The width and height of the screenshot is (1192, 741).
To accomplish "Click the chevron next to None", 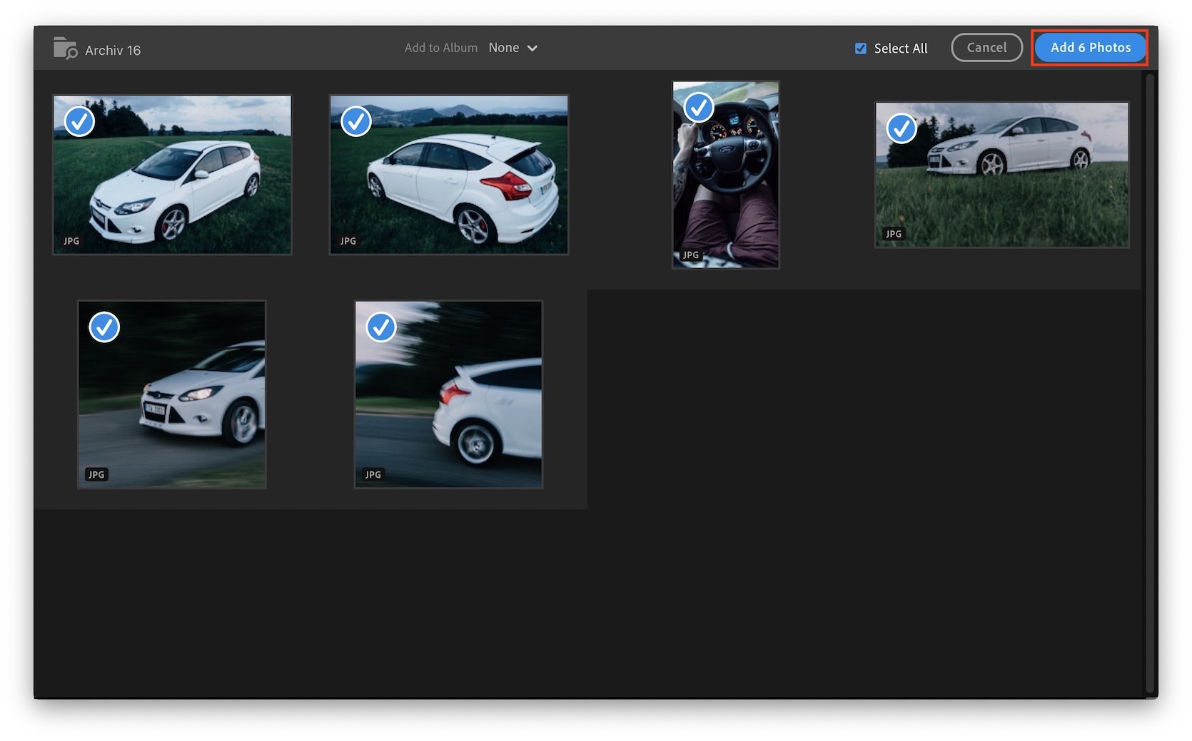I will (x=532, y=48).
